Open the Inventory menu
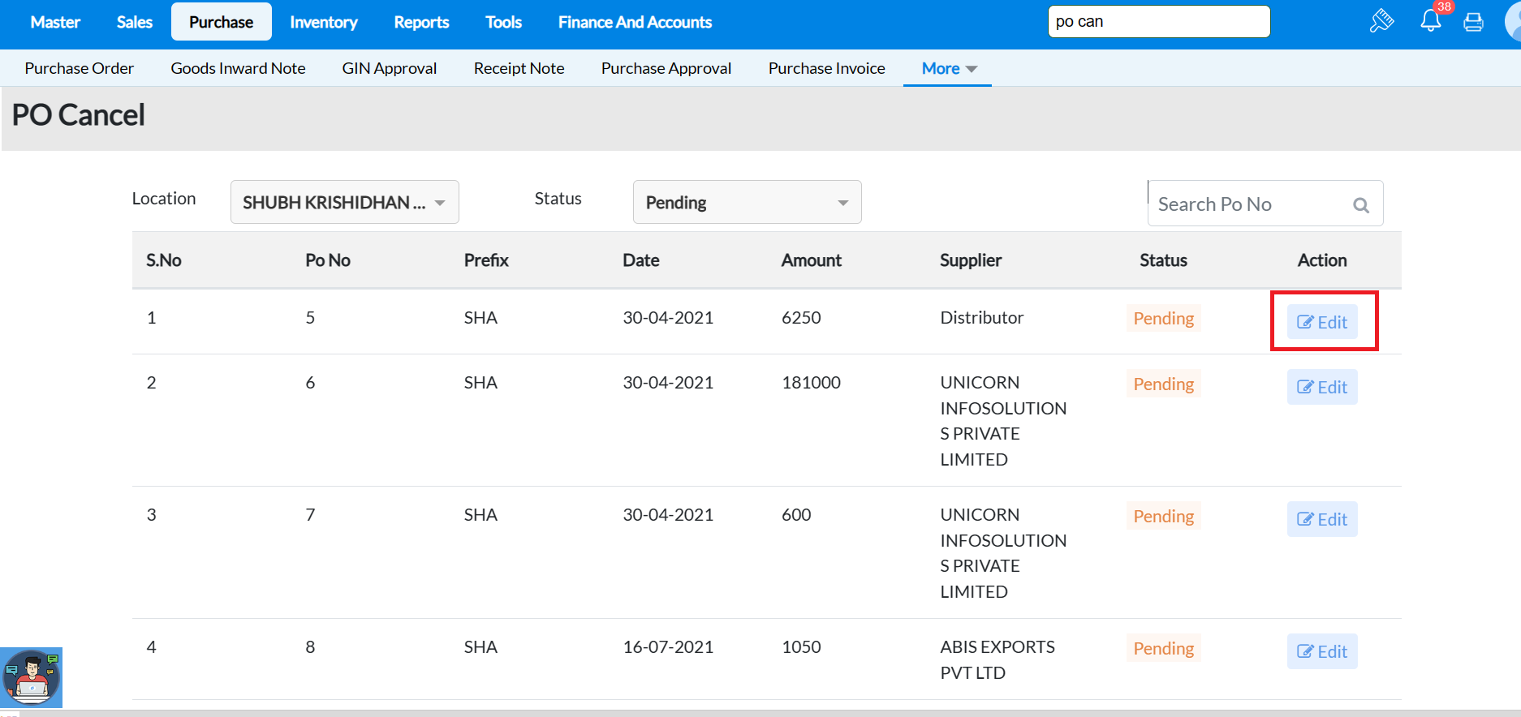 [323, 22]
